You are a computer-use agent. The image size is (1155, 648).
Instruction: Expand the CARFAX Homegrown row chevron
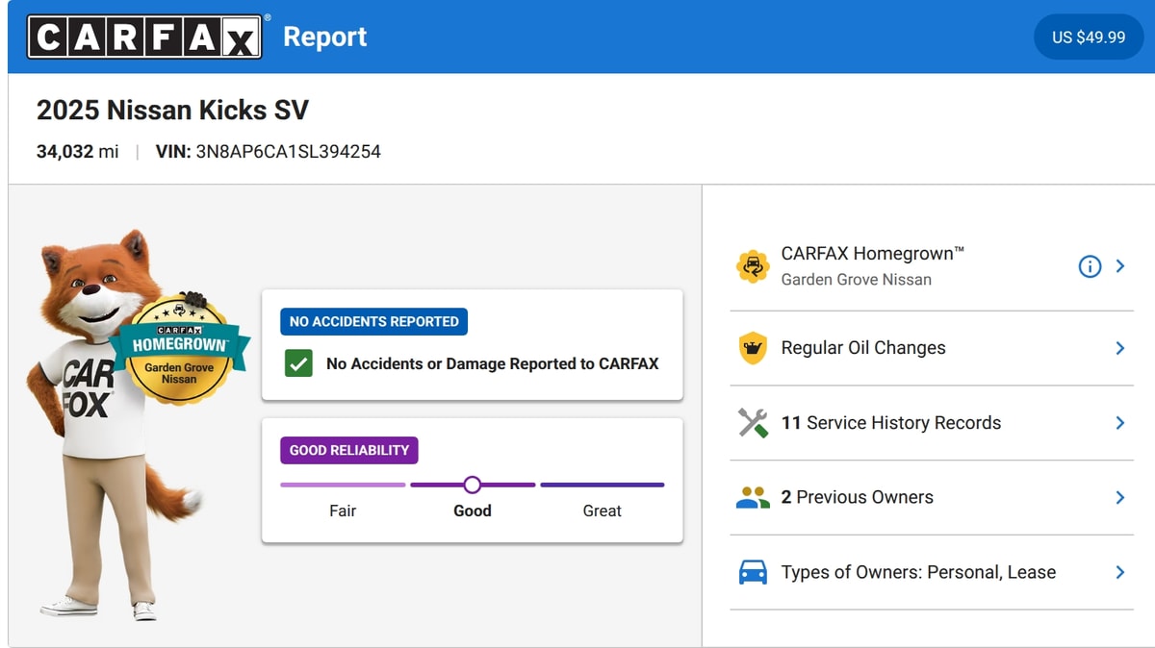(1120, 266)
